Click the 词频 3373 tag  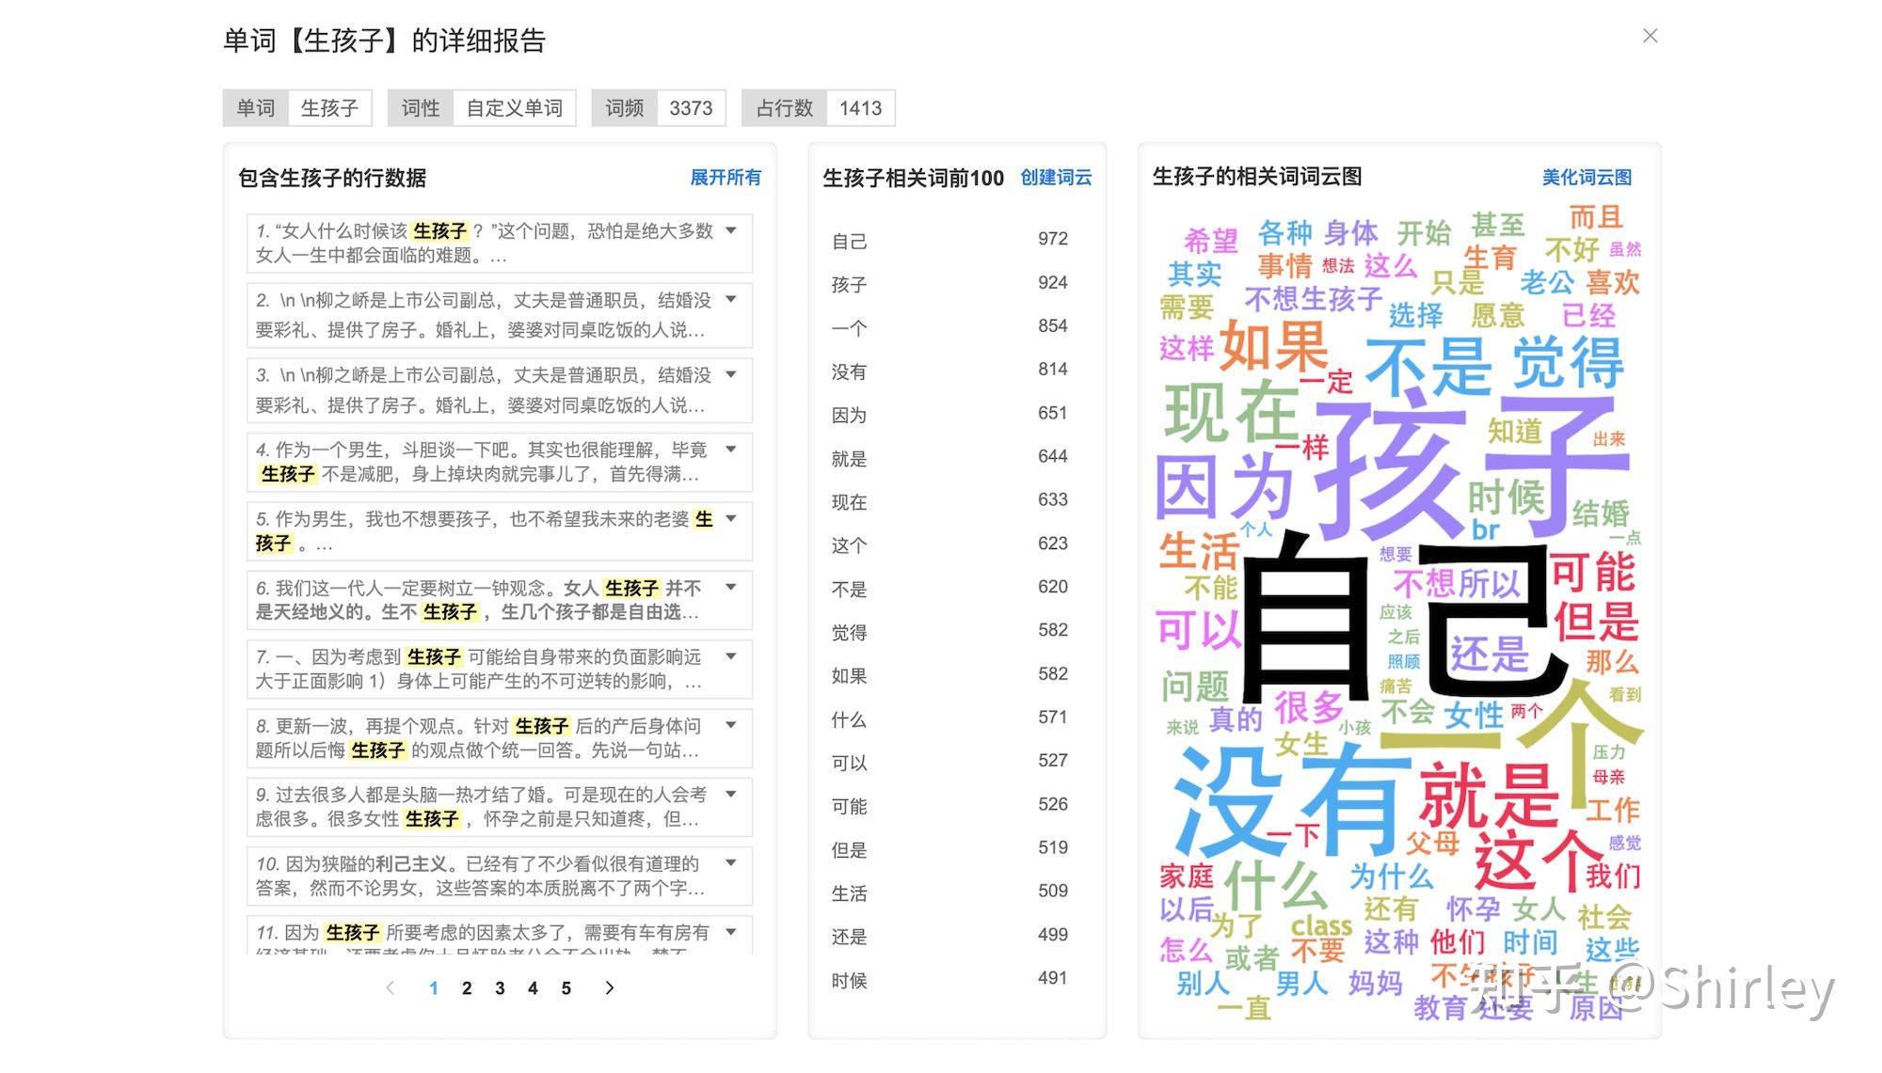tap(659, 108)
